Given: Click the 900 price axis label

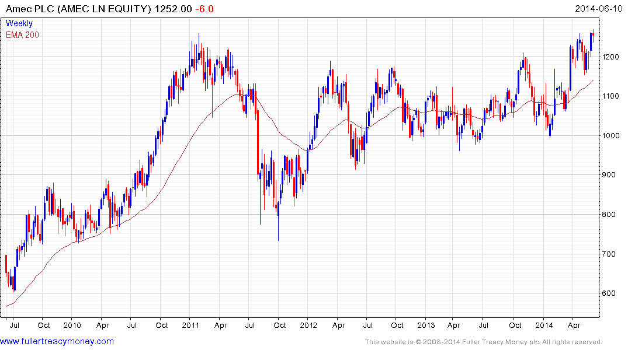Looking at the screenshot, I should click(609, 175).
